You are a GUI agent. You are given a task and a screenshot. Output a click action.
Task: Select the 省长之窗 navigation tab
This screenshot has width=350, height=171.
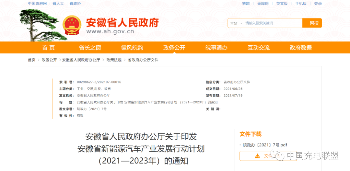(x=90, y=48)
